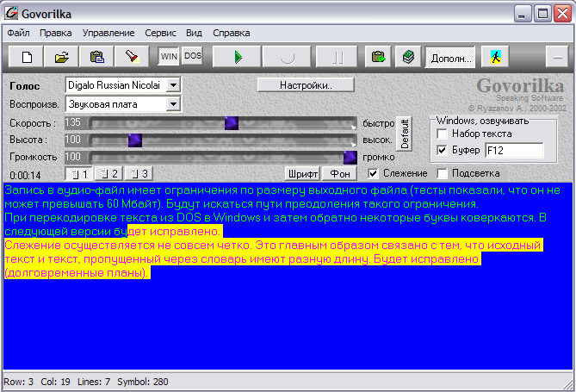Click the Govorilka title bar icon

point(11,14)
